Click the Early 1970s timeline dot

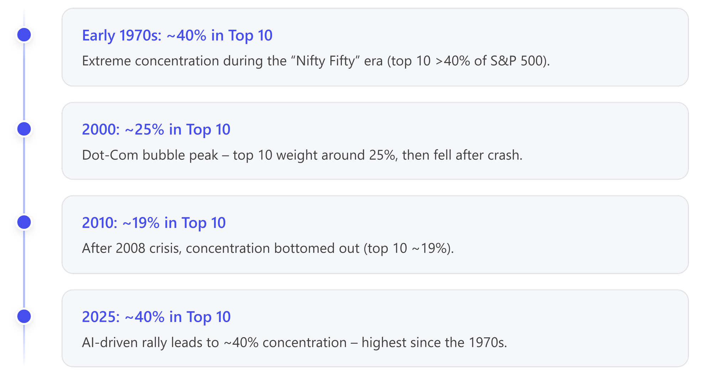point(24,35)
